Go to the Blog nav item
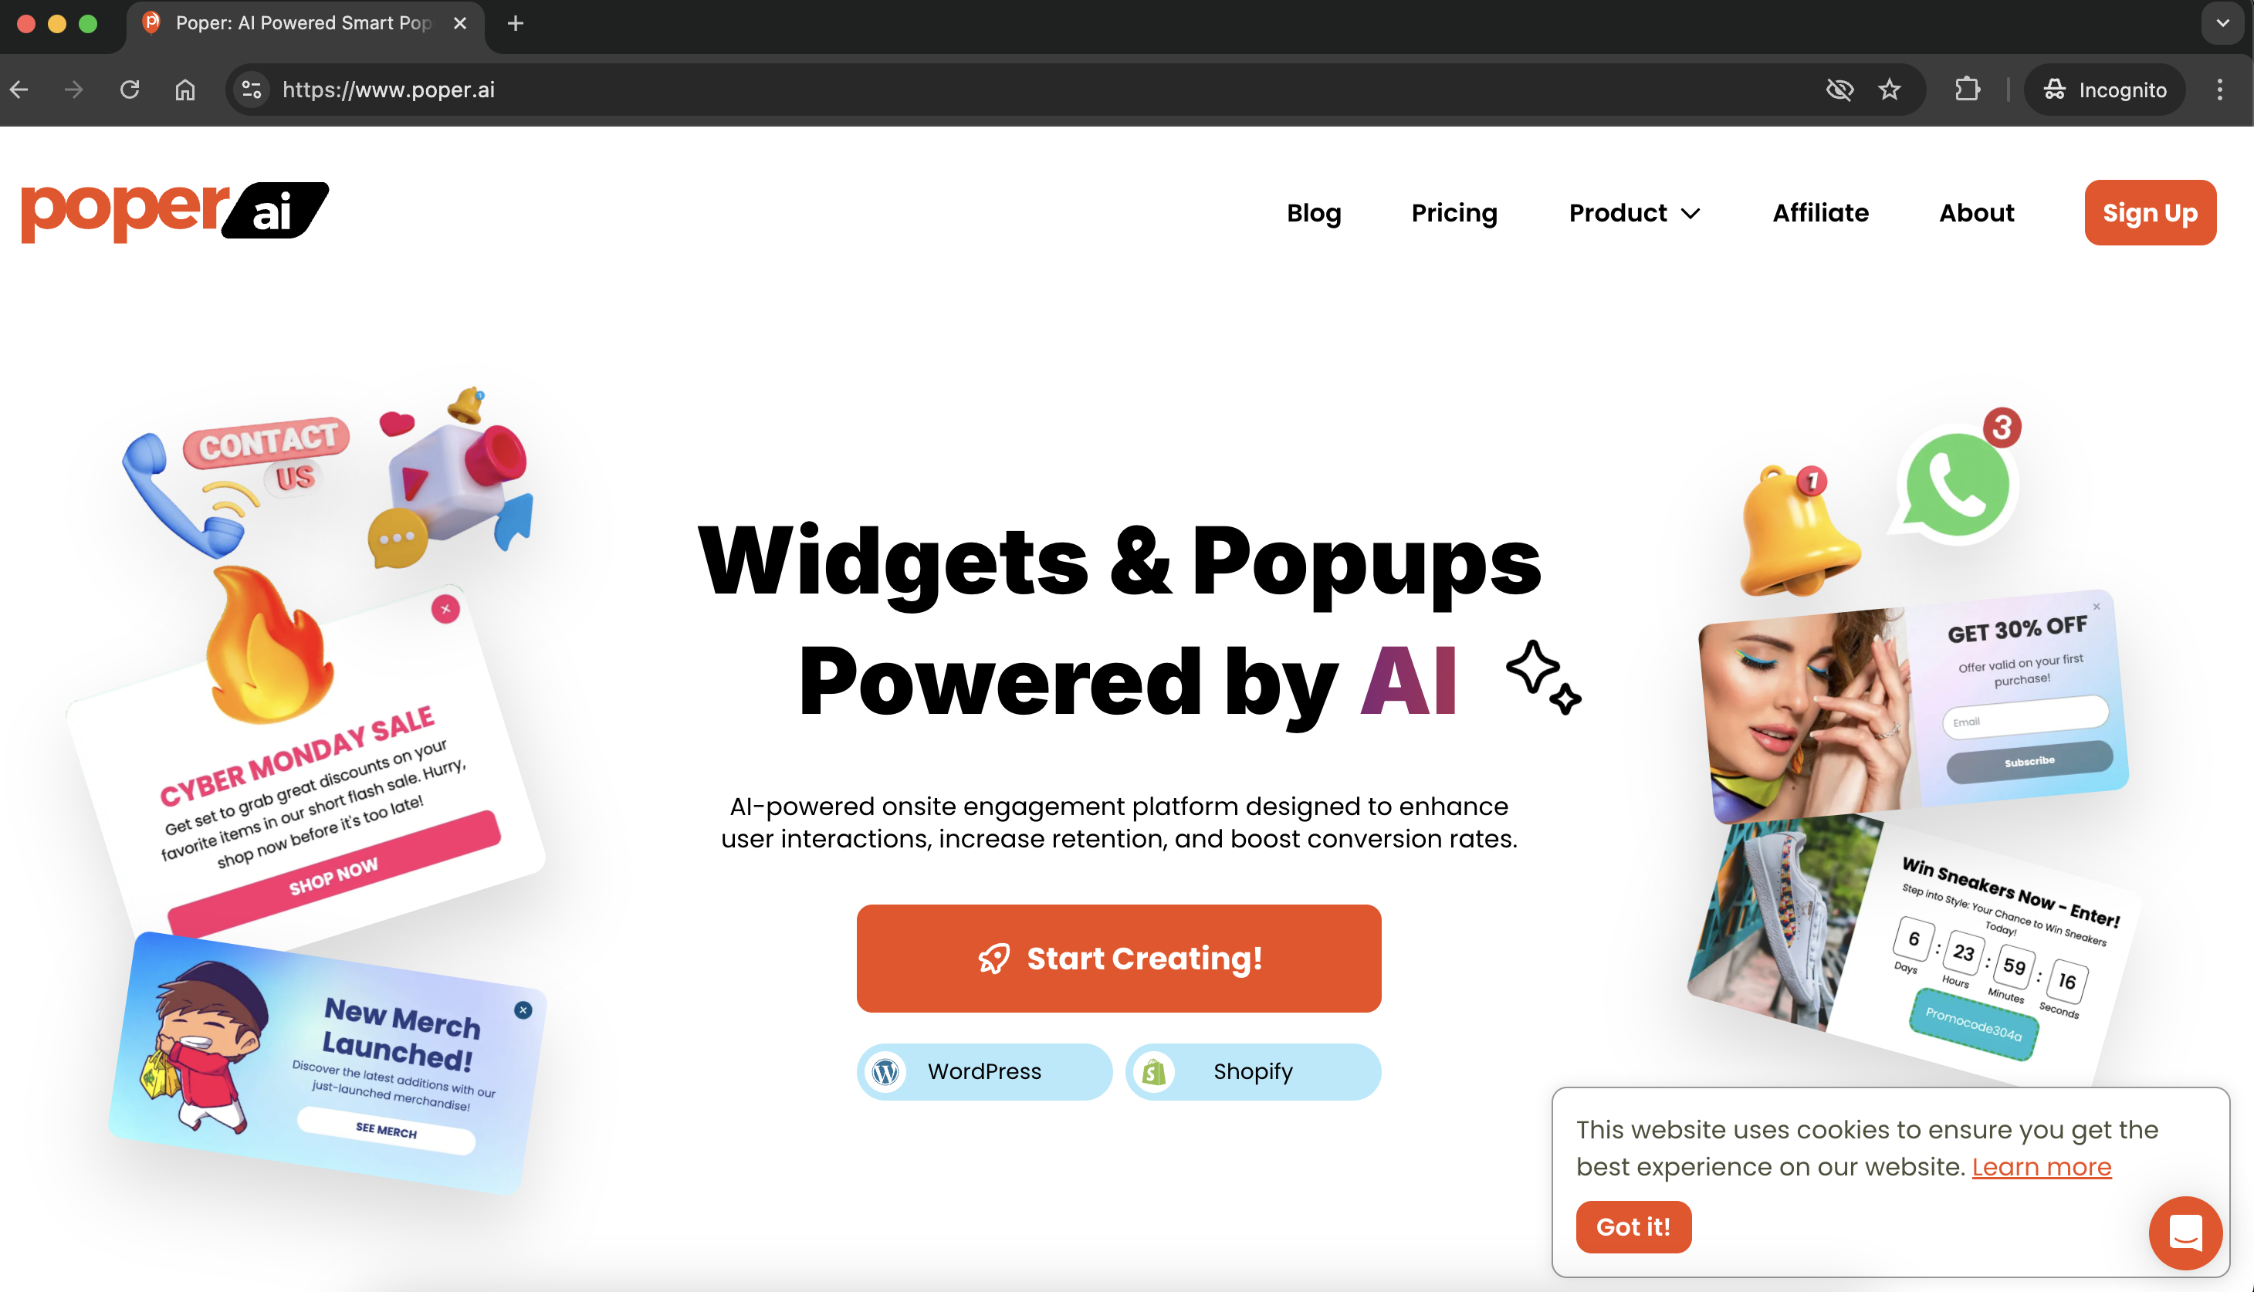Viewport: 2254px width, 1292px height. point(1313,213)
